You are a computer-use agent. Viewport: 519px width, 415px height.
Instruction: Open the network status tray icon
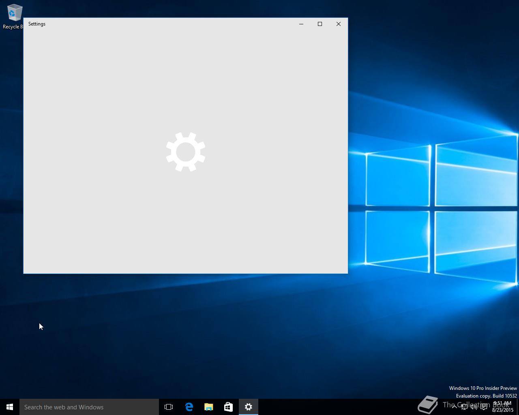click(x=464, y=407)
